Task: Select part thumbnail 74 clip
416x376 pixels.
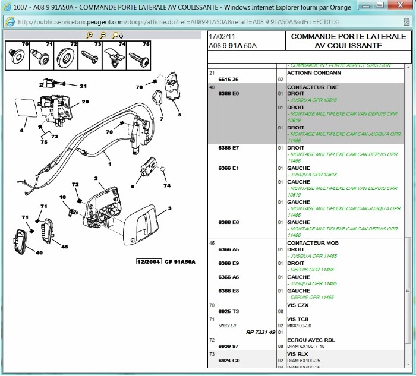Action: click(114, 56)
